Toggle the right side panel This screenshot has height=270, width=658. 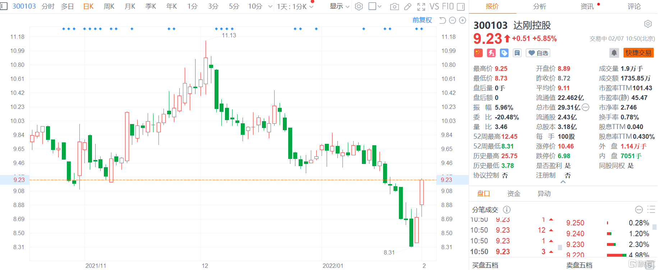[461, 6]
